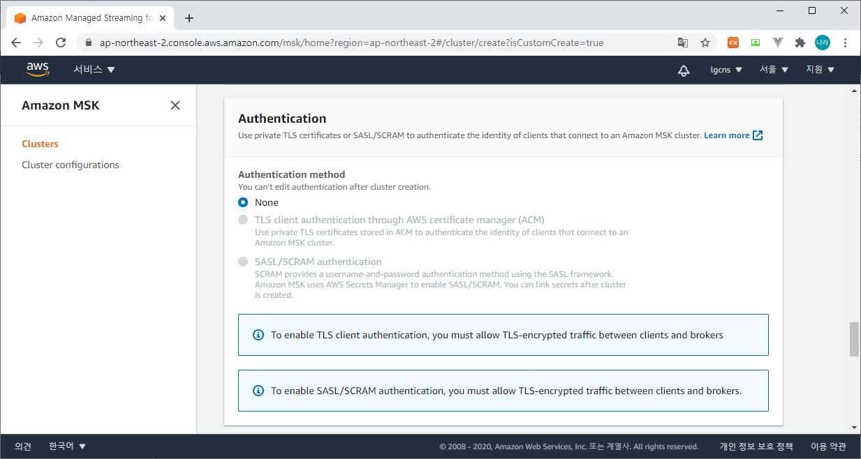Select TLS client authentication radio button

point(243,220)
